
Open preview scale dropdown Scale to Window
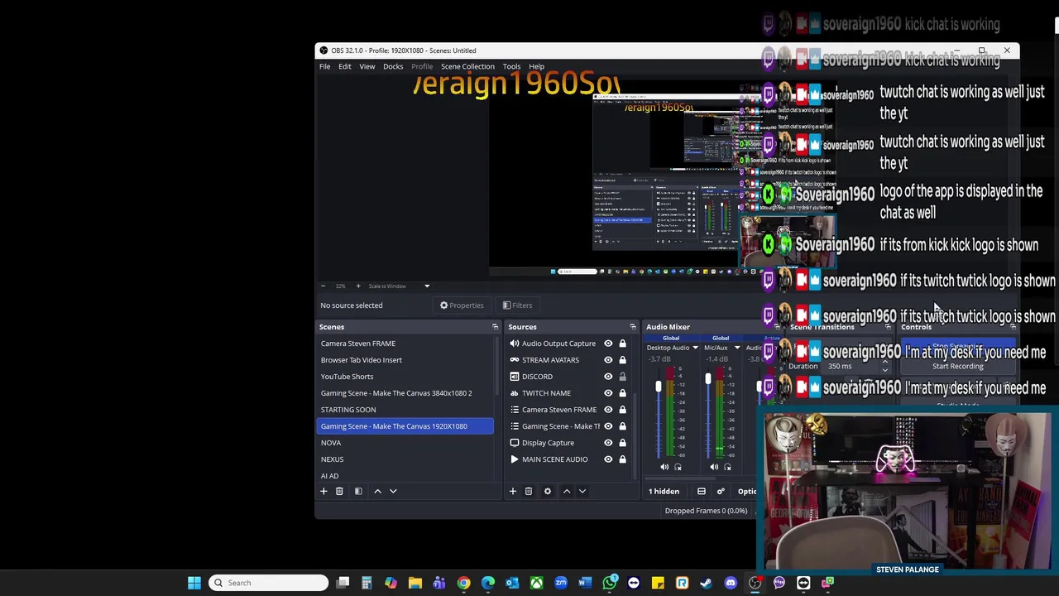click(400, 286)
